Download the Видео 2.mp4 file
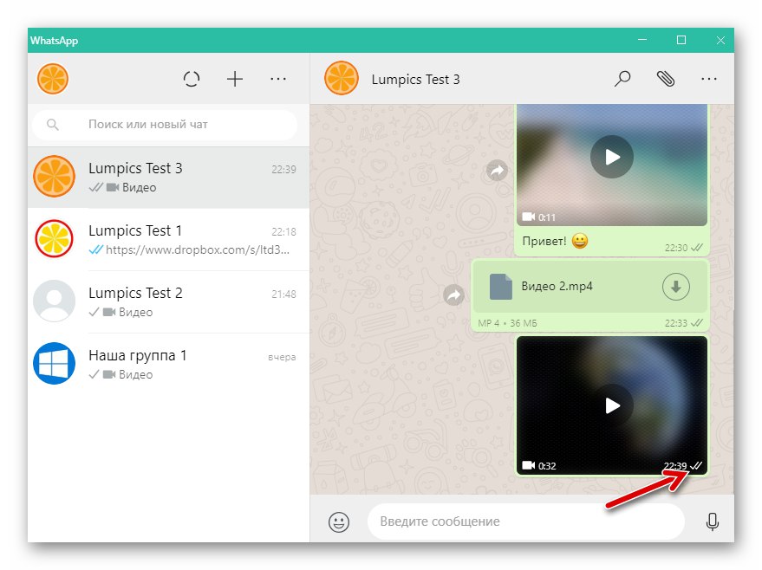 tap(675, 287)
